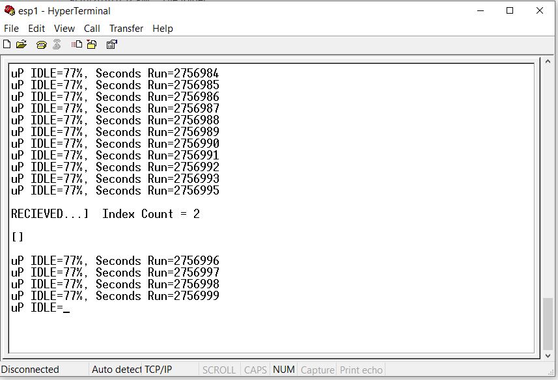The height and width of the screenshot is (380, 558).
Task: Click the line ending Run=2756995
Action: pos(115,191)
